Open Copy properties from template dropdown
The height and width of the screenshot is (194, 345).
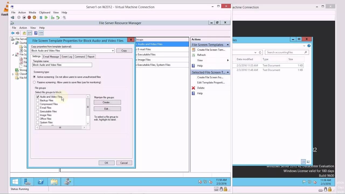tap(113, 50)
